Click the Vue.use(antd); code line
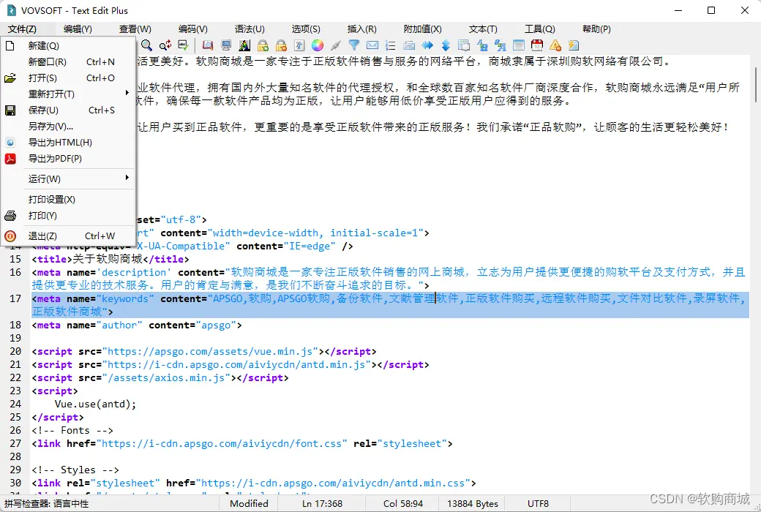761x512 pixels. pyautogui.click(x=96, y=404)
